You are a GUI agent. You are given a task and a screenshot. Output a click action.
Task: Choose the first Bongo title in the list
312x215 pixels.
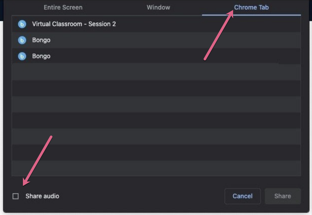pyautogui.click(x=41, y=40)
